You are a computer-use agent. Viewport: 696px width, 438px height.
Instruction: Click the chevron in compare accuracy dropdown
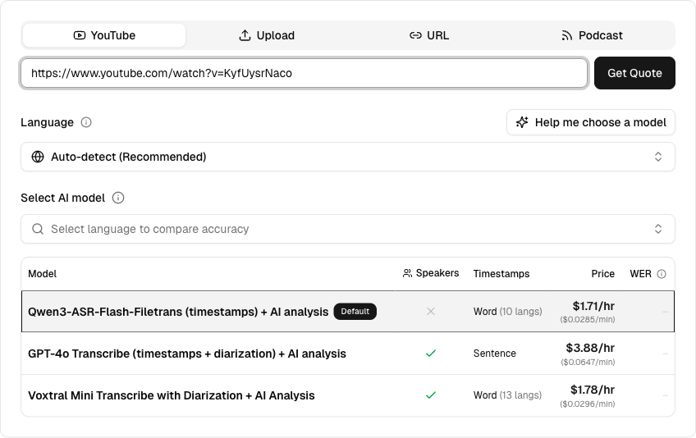click(658, 229)
